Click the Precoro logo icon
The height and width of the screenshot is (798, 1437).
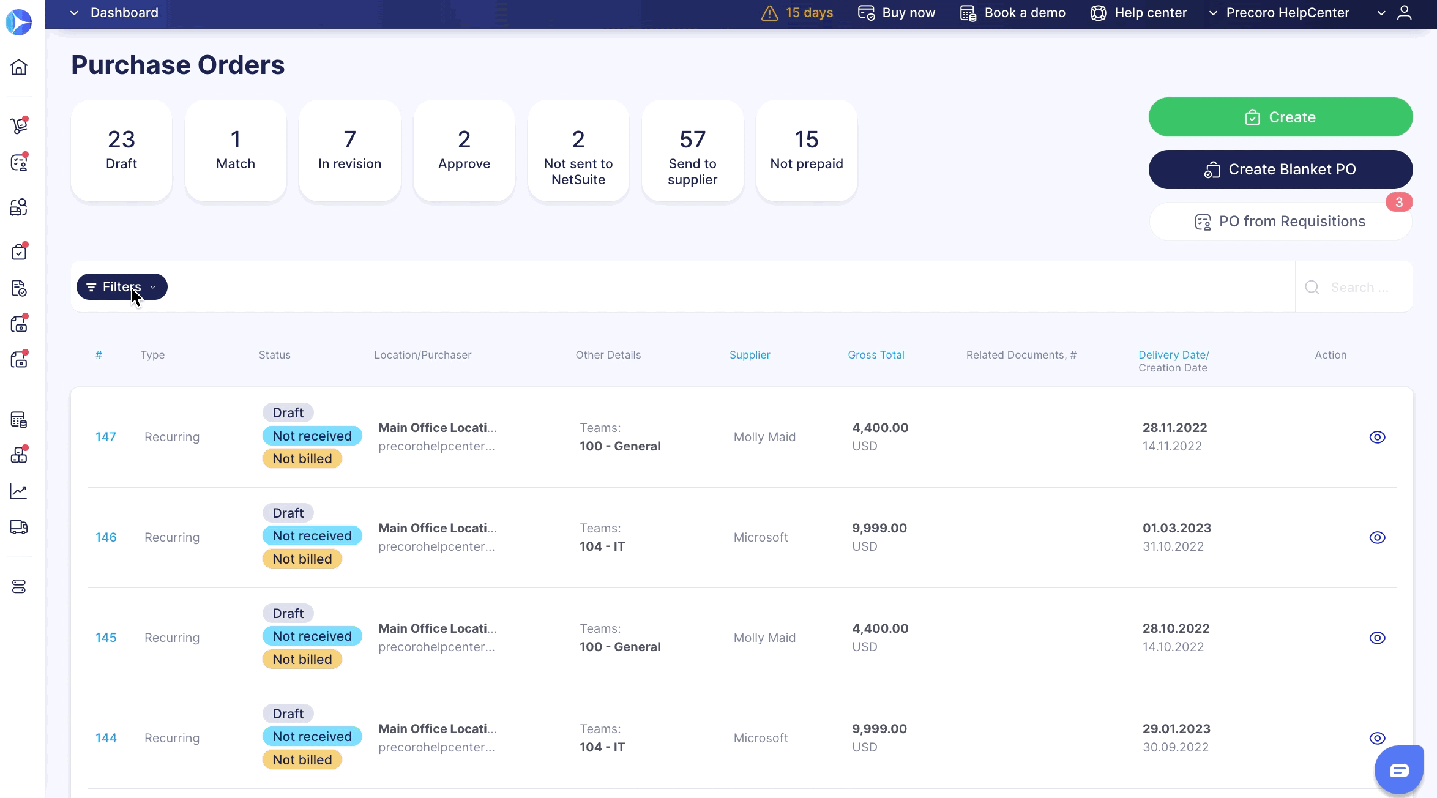click(x=19, y=22)
